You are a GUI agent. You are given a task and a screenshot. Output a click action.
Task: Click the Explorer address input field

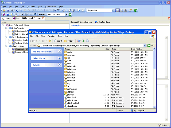tap(90, 46)
